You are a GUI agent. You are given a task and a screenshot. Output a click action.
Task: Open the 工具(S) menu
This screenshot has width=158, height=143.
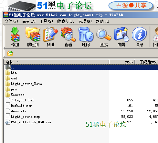tap(46, 21)
